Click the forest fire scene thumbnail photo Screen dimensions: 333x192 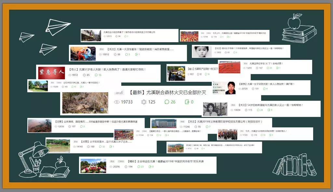(85, 102)
